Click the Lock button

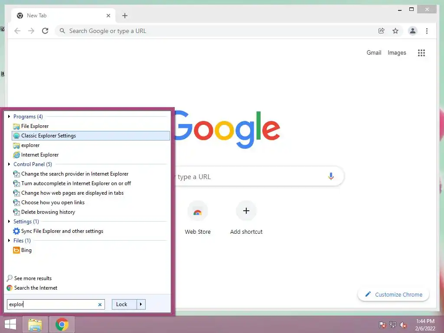pyautogui.click(x=124, y=304)
